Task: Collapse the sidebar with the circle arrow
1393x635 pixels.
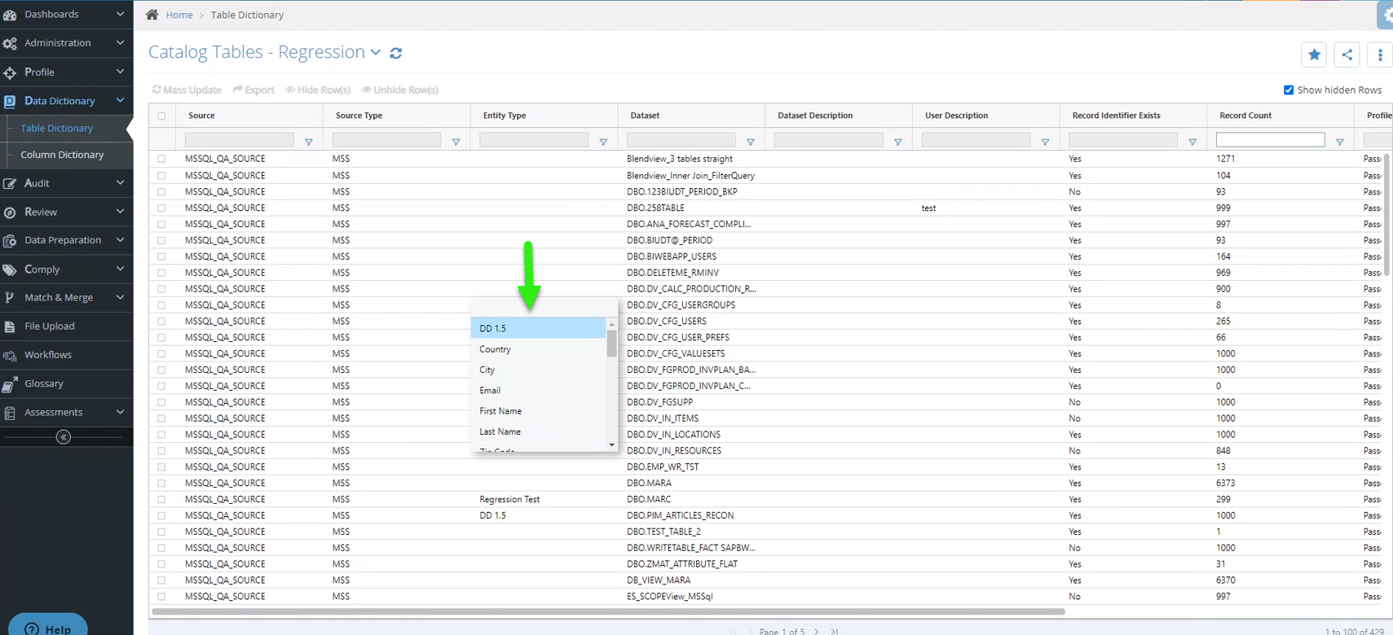Action: point(64,437)
